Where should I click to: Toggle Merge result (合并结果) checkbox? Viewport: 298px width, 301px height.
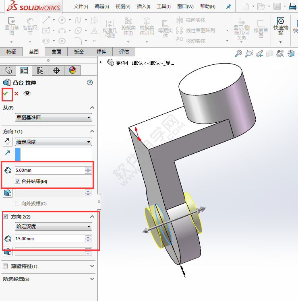17,181
